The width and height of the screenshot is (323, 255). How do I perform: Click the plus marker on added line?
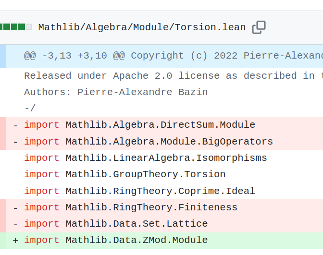pyautogui.click(x=15, y=241)
